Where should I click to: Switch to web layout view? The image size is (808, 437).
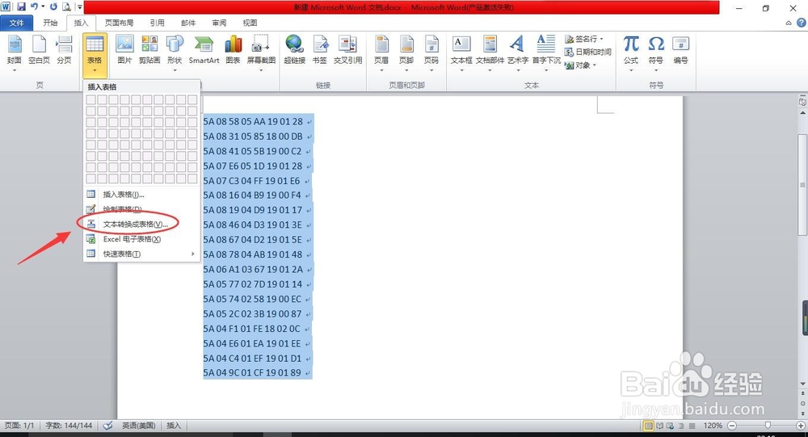[x=670, y=426]
